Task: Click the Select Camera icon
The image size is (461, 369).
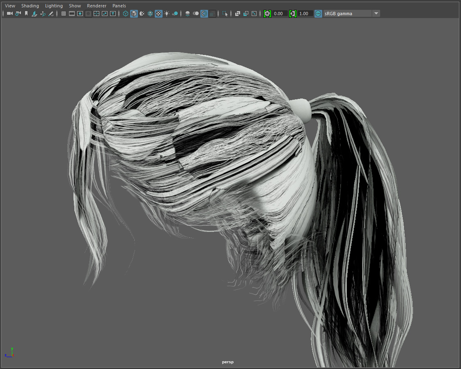Action: pos(9,14)
